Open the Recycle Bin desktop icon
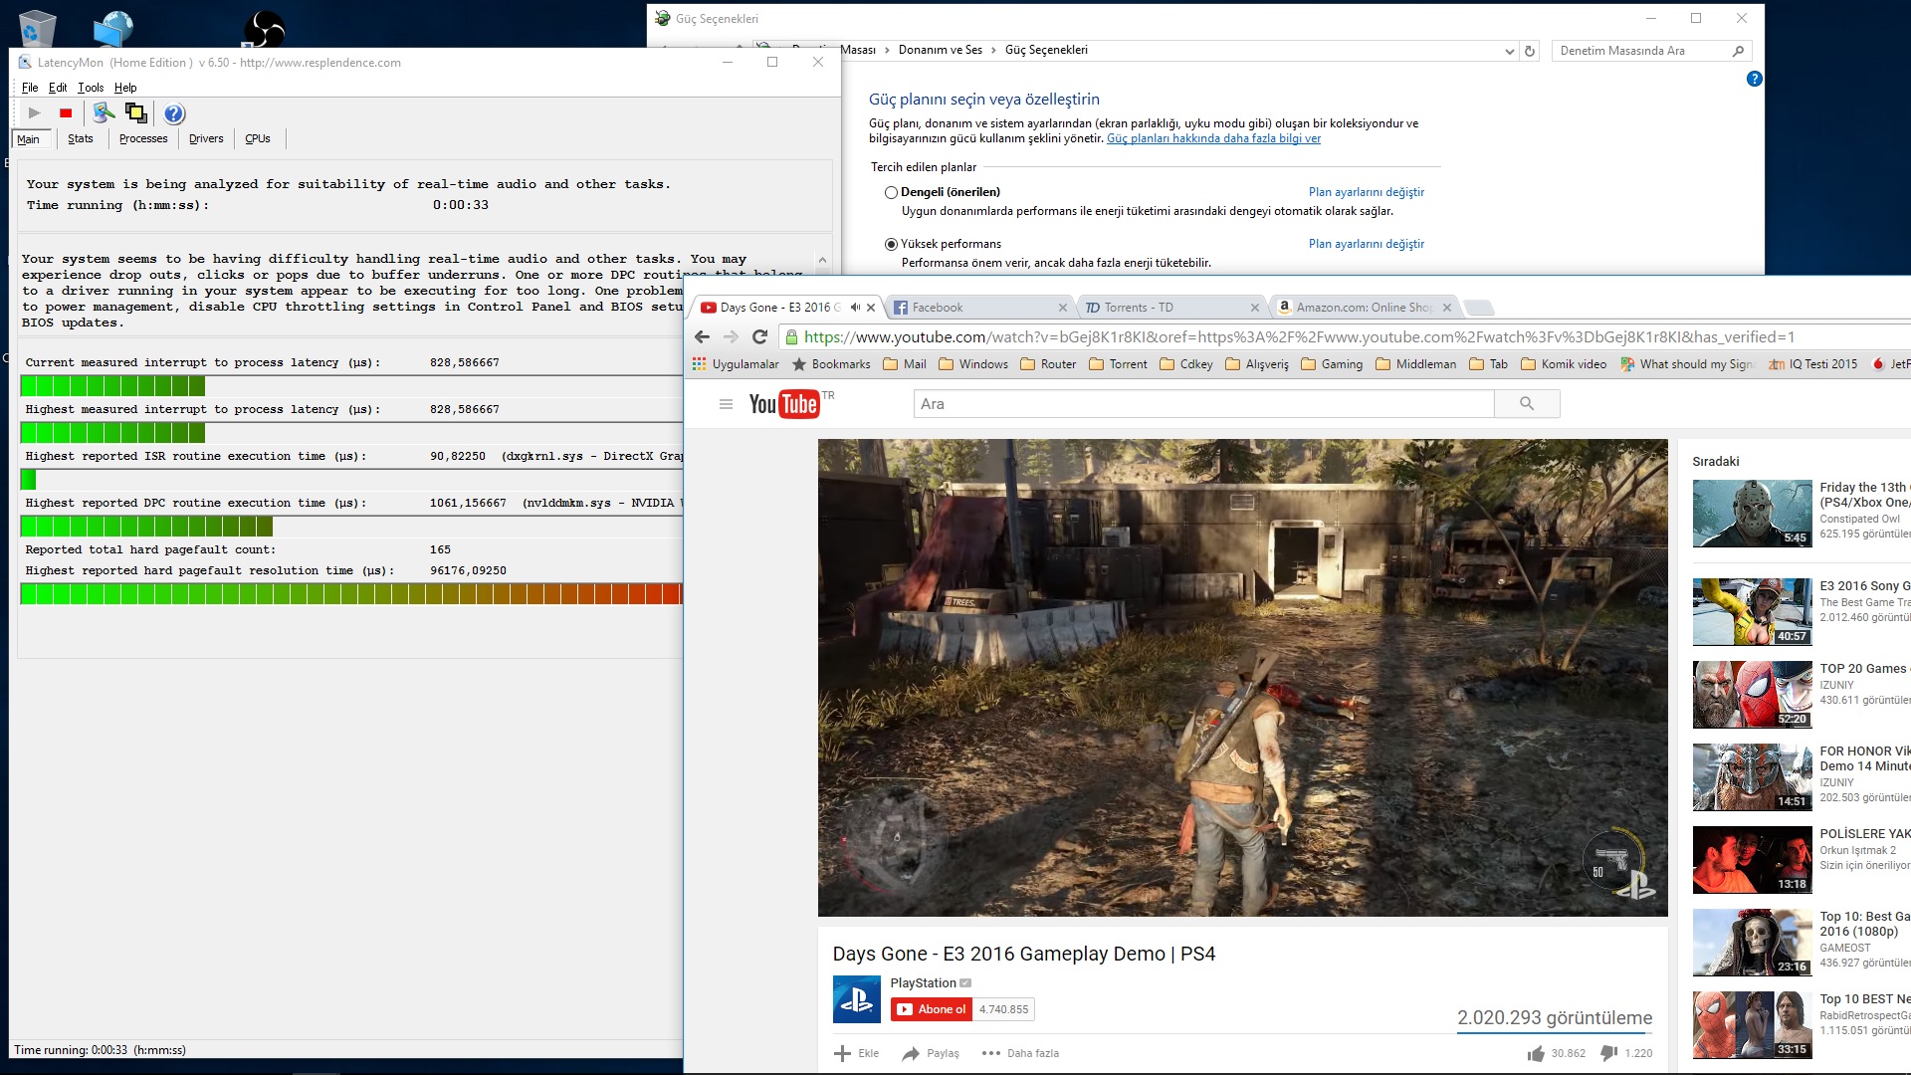Viewport: 1911px width, 1075px height. pos(37,27)
